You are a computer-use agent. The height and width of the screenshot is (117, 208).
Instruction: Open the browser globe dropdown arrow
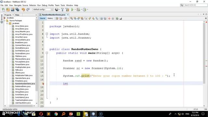point(59,9)
